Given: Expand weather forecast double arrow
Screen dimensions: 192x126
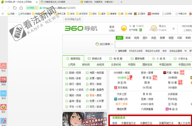Looking at the screenshot, I should pyautogui.click(x=173, y=29).
